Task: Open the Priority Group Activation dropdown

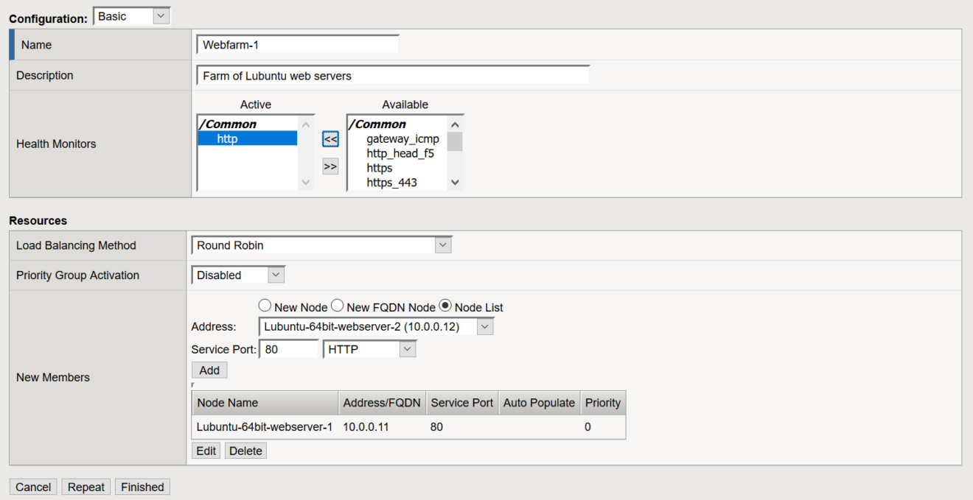Action: click(276, 275)
